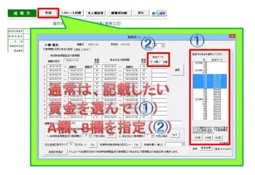255x175 pixels.
Task: Click the 賃金台帳 reference button
Action: click(x=206, y=148)
